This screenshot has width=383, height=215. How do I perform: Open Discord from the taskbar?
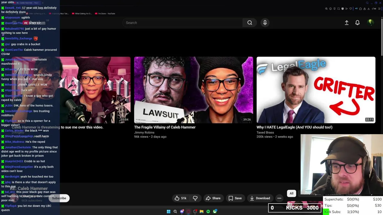(182, 211)
